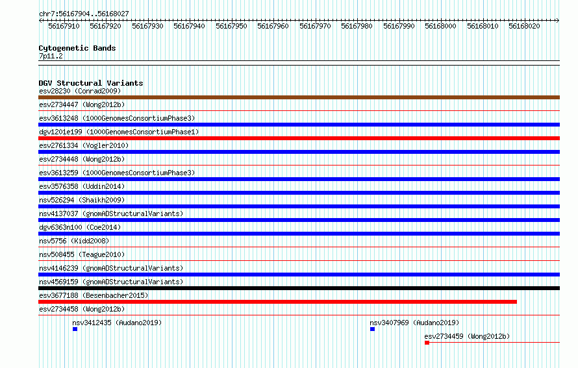The width and height of the screenshot is (578, 368).
Task: Click the esv28230 (Conrad2009) variant label
Action: tap(80, 91)
